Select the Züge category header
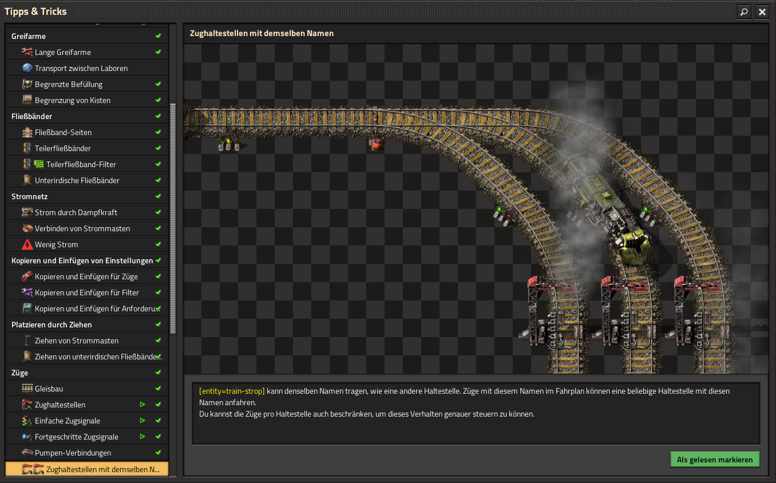Viewport: 776px width, 483px height. click(87, 373)
